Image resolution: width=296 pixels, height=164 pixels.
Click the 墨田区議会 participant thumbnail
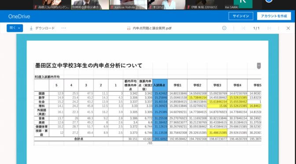[x=90, y=5]
